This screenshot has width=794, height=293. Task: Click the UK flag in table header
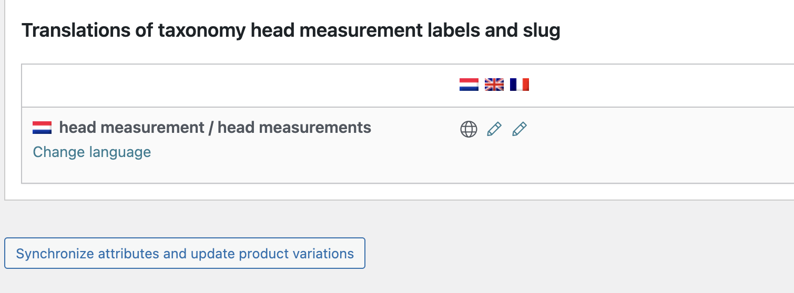pyautogui.click(x=494, y=85)
